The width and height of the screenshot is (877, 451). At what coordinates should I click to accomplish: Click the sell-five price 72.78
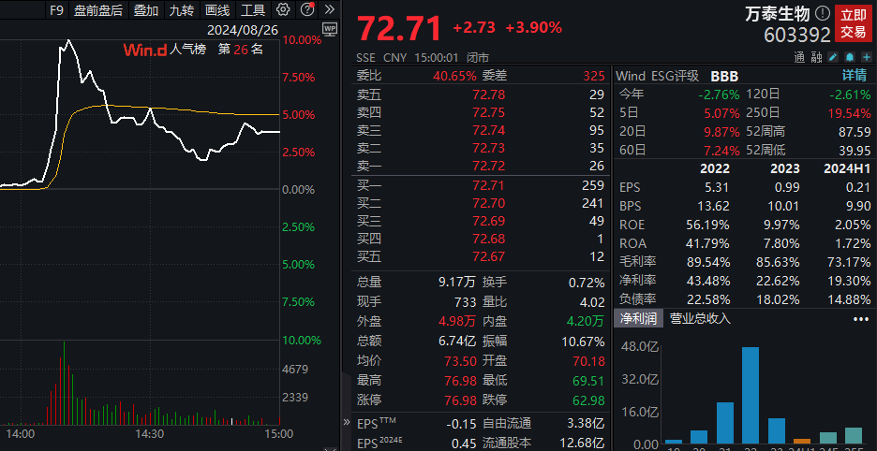[488, 95]
